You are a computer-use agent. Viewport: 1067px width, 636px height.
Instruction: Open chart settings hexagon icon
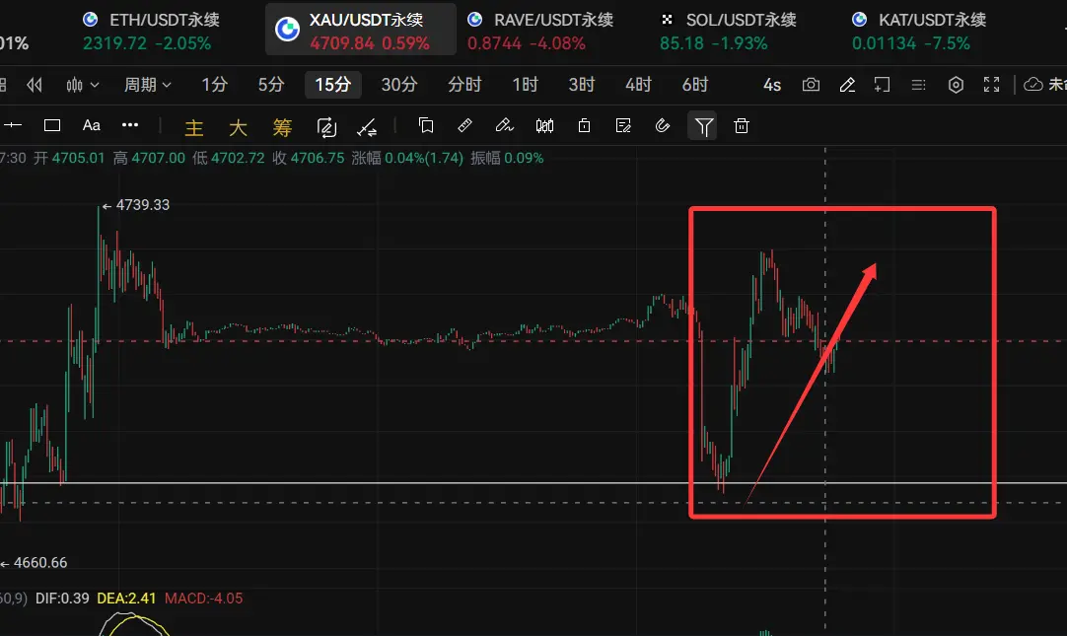957,85
